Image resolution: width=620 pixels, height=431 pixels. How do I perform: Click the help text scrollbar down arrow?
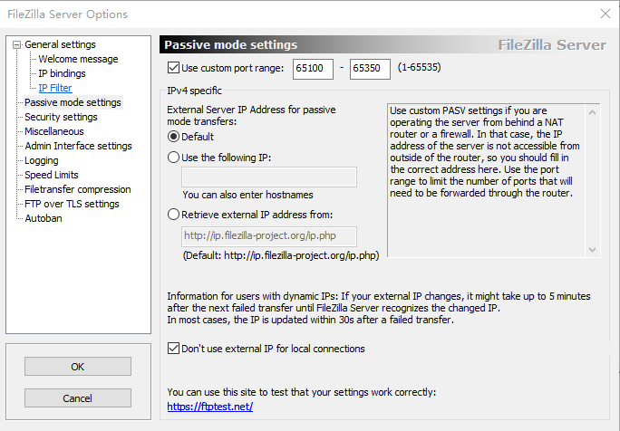tap(592, 250)
